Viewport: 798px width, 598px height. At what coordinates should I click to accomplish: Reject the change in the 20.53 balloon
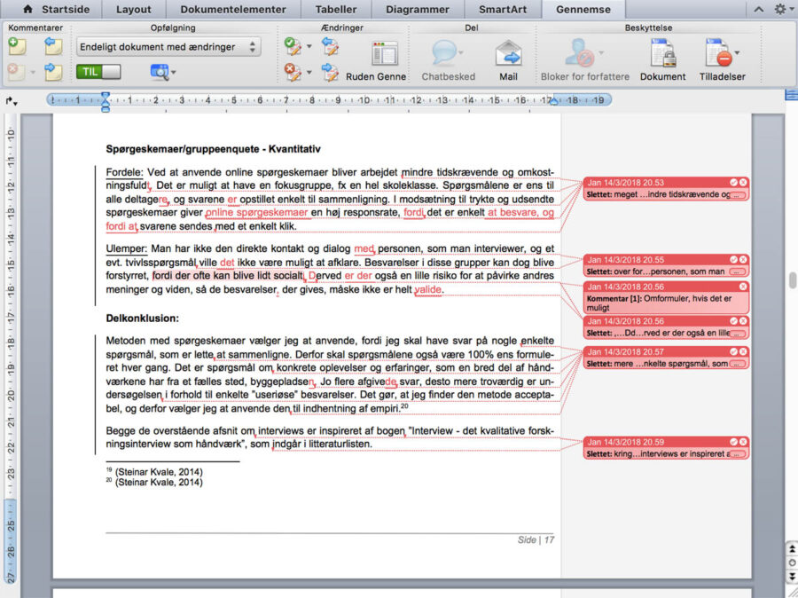(743, 183)
